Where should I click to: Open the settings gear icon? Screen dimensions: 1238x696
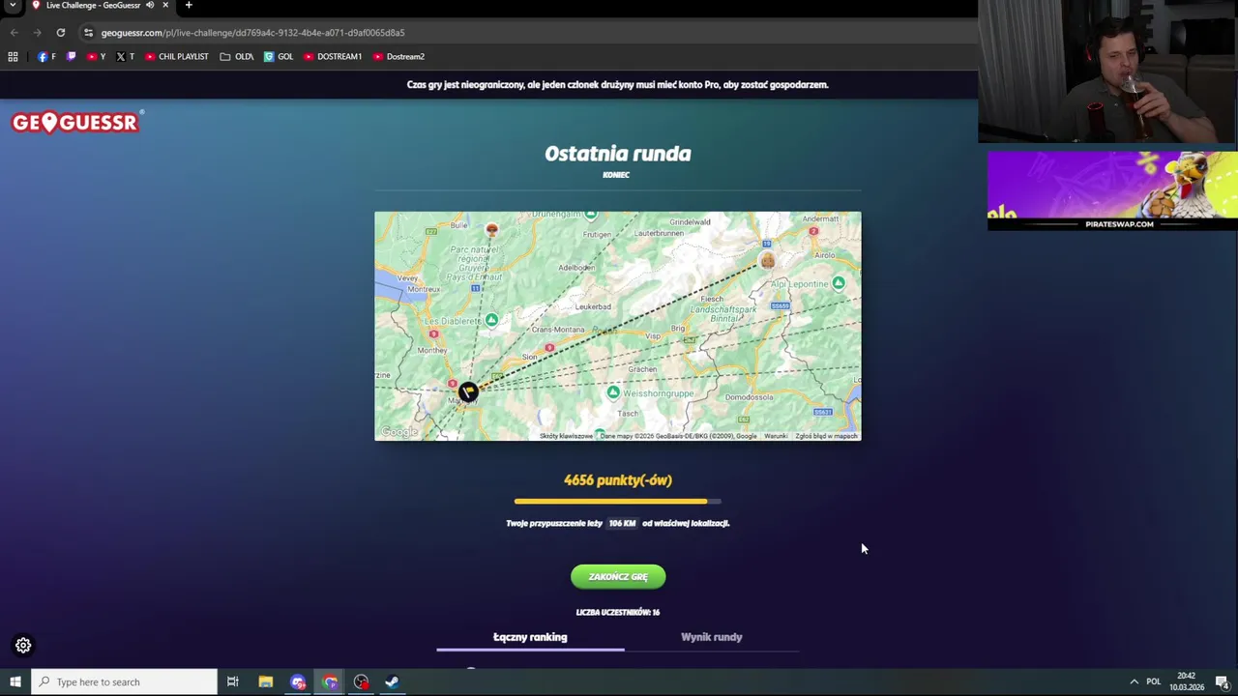click(x=23, y=645)
